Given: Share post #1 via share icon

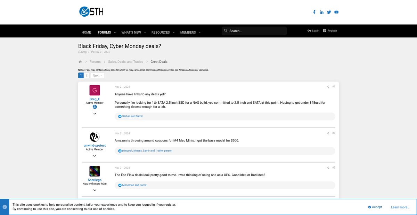Looking at the screenshot, I should coord(328,87).
